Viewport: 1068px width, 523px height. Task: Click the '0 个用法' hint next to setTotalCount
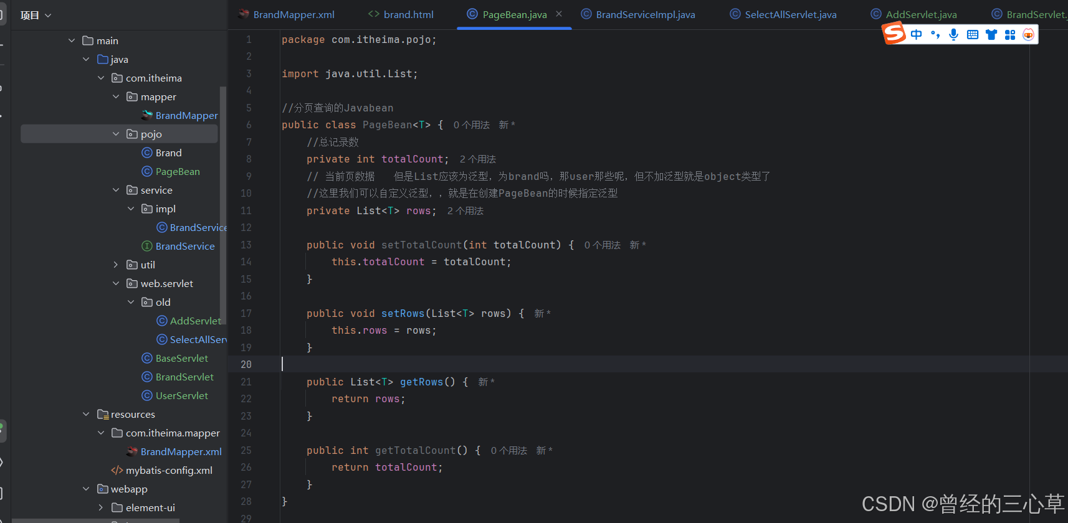point(602,245)
